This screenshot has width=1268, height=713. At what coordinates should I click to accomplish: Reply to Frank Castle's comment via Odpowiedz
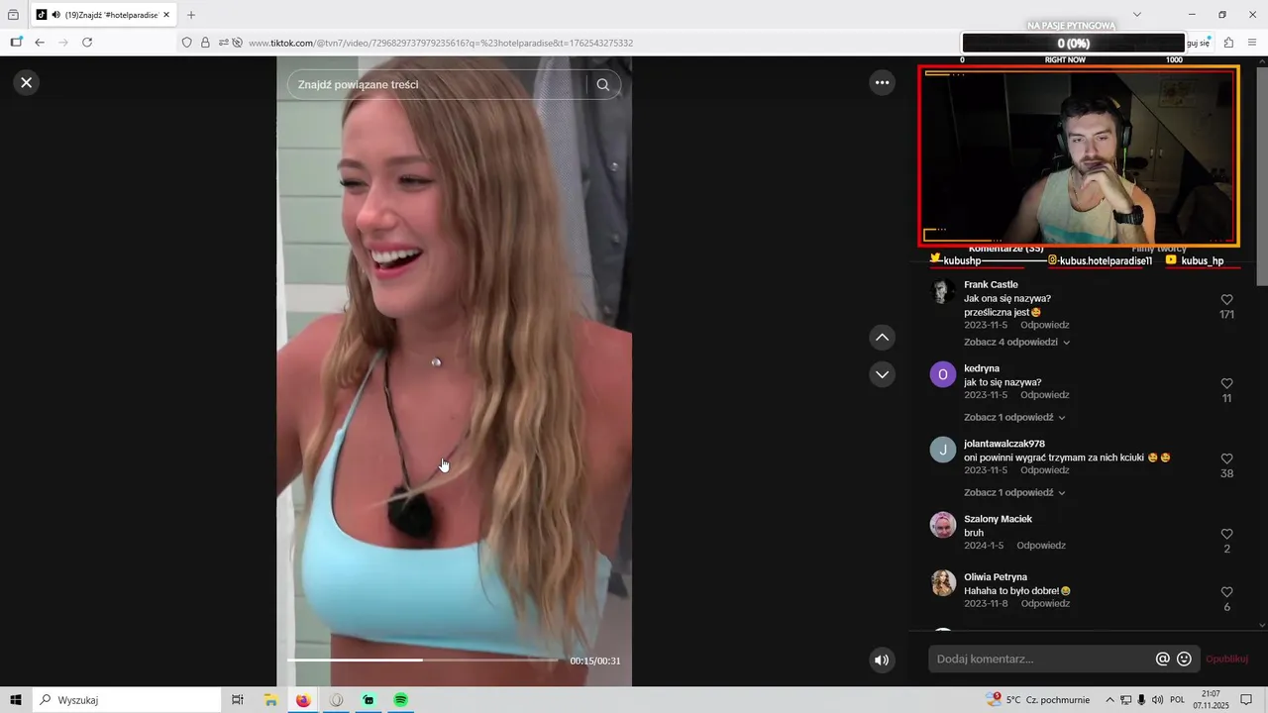point(1044,325)
